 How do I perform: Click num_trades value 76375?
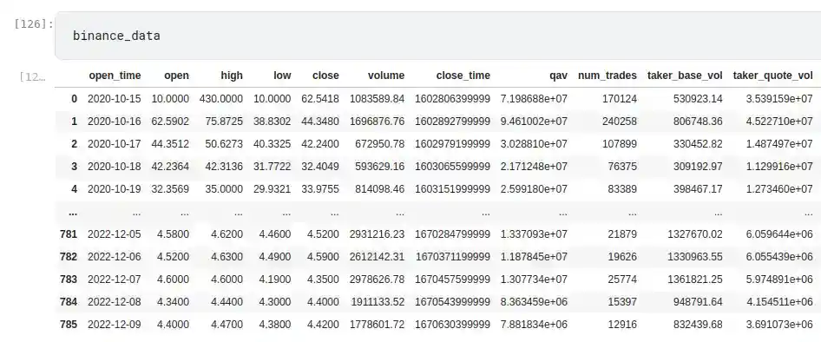[621, 166]
